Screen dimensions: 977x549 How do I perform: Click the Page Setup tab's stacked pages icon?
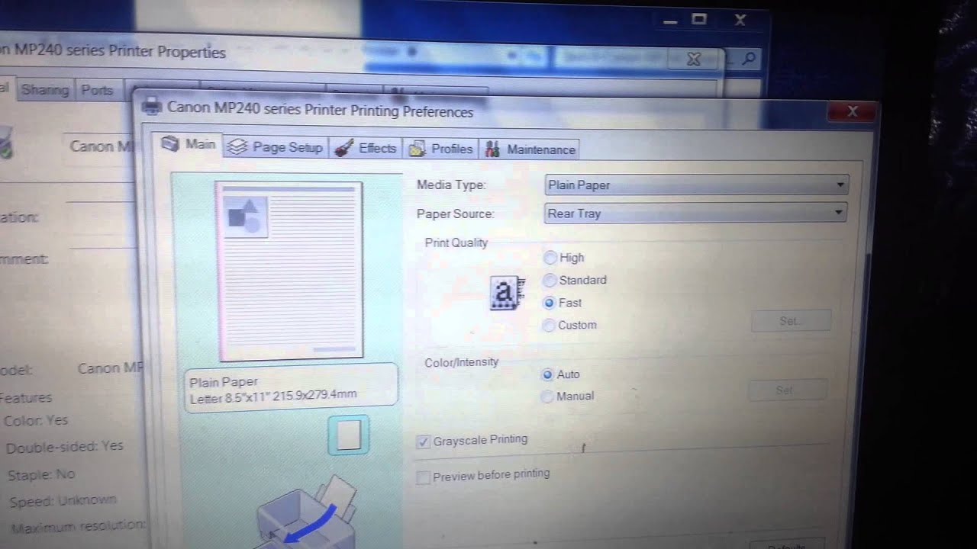(x=237, y=147)
